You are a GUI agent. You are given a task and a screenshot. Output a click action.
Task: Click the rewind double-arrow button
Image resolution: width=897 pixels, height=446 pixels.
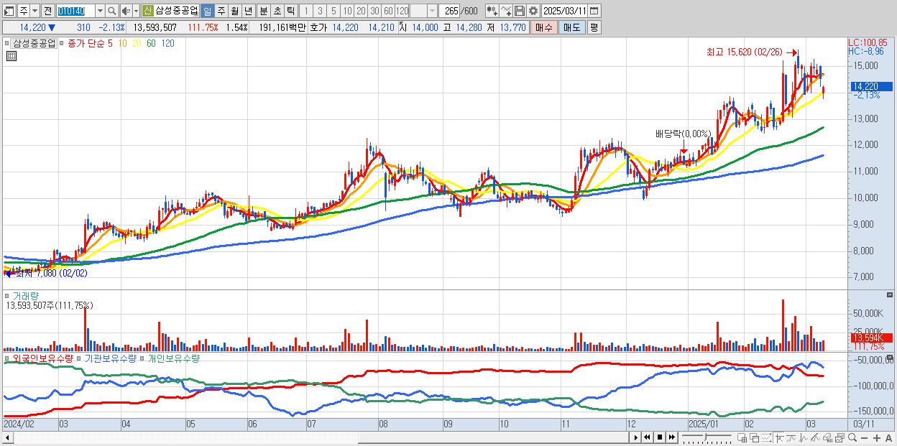pos(647,437)
